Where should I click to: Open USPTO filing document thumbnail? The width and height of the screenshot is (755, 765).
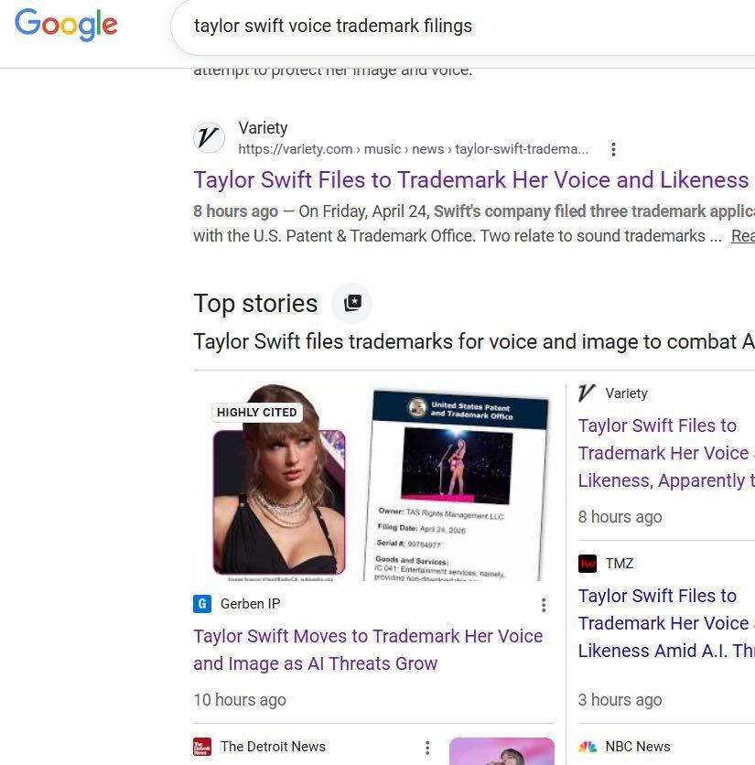(457, 484)
